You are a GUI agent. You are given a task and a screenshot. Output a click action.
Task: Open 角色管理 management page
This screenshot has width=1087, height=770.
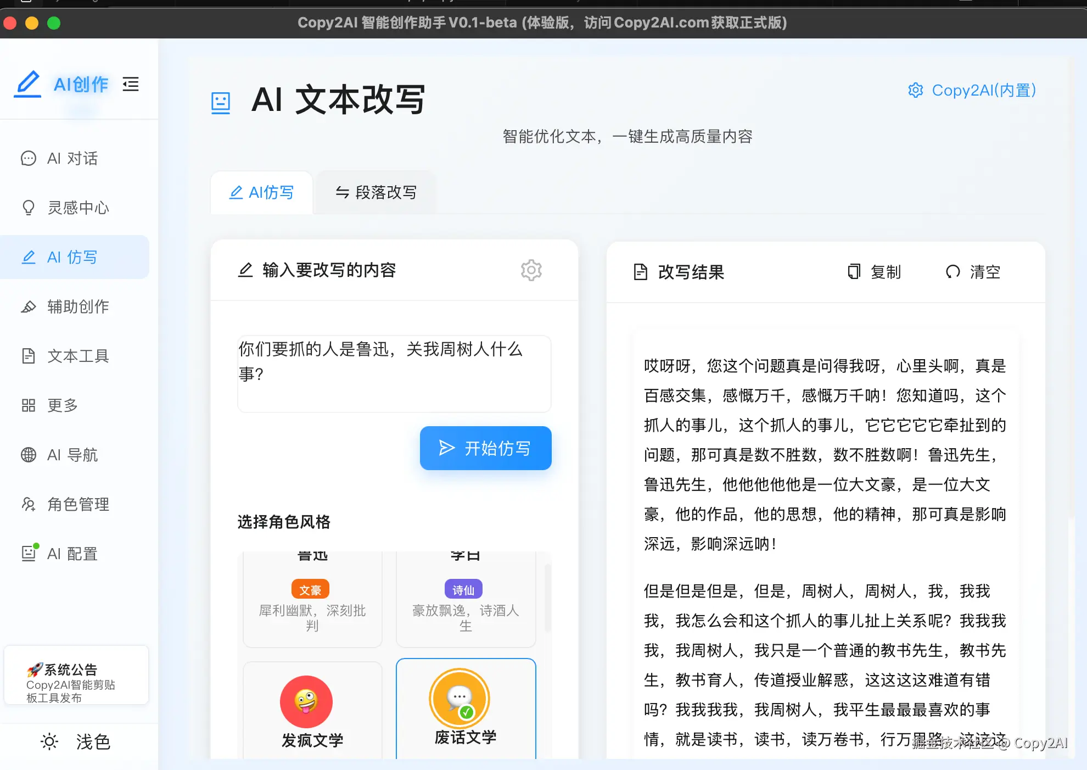click(x=78, y=504)
